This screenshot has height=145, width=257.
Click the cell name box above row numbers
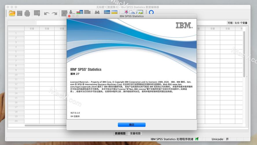(21, 23)
